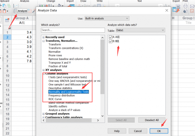Image resolution: width=195 pixels, height=136 pixels.
Task: Click the Paste clipboard icon
Action: coord(4,11)
